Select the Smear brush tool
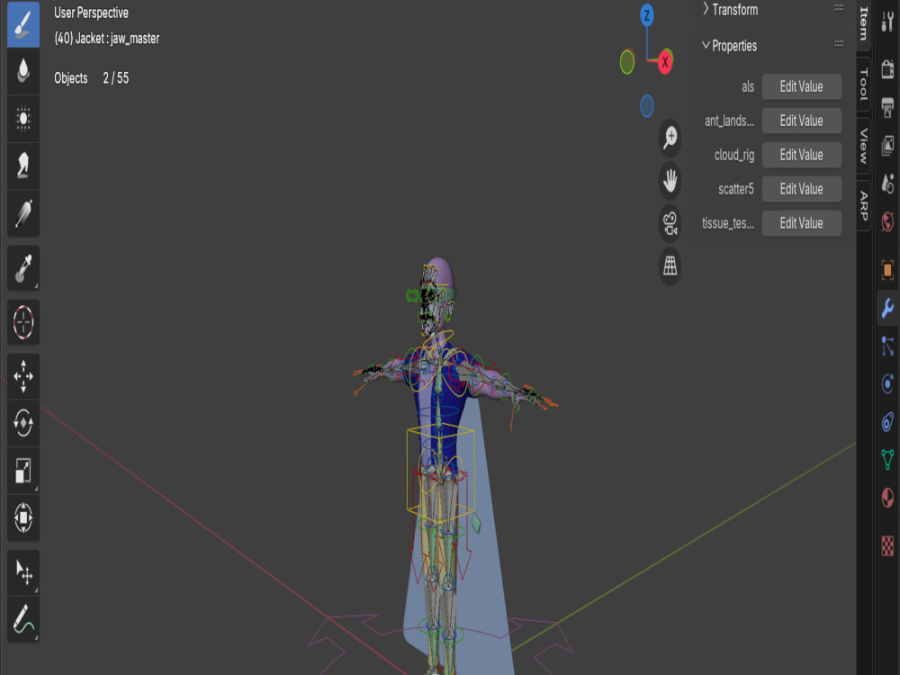This screenshot has height=675, width=900. (x=23, y=166)
